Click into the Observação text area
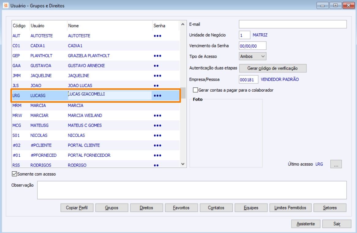The image size is (357, 233). point(192,190)
